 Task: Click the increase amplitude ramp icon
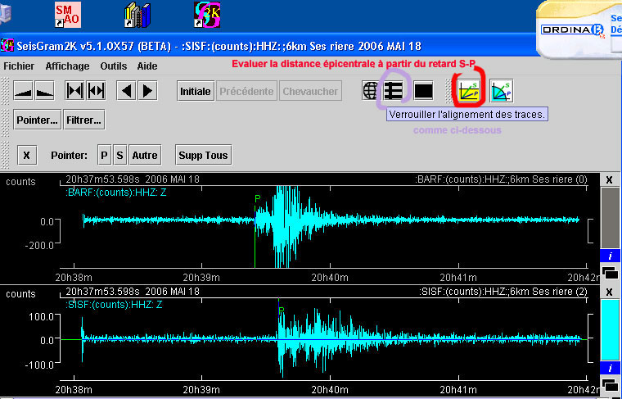pos(25,91)
